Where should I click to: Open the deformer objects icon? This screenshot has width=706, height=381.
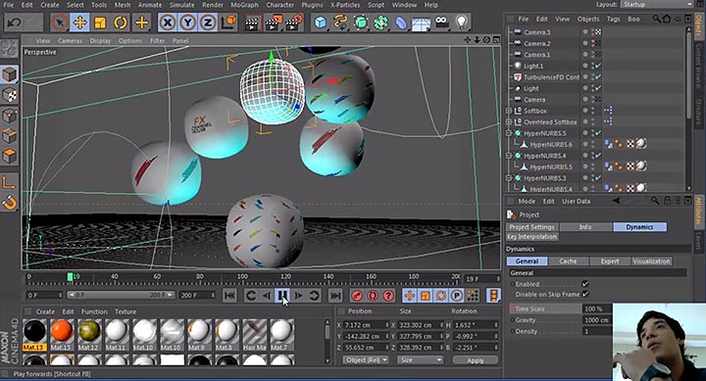pos(401,23)
